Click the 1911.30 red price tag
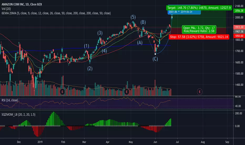This screenshot has width=245, height=145. click(239, 27)
